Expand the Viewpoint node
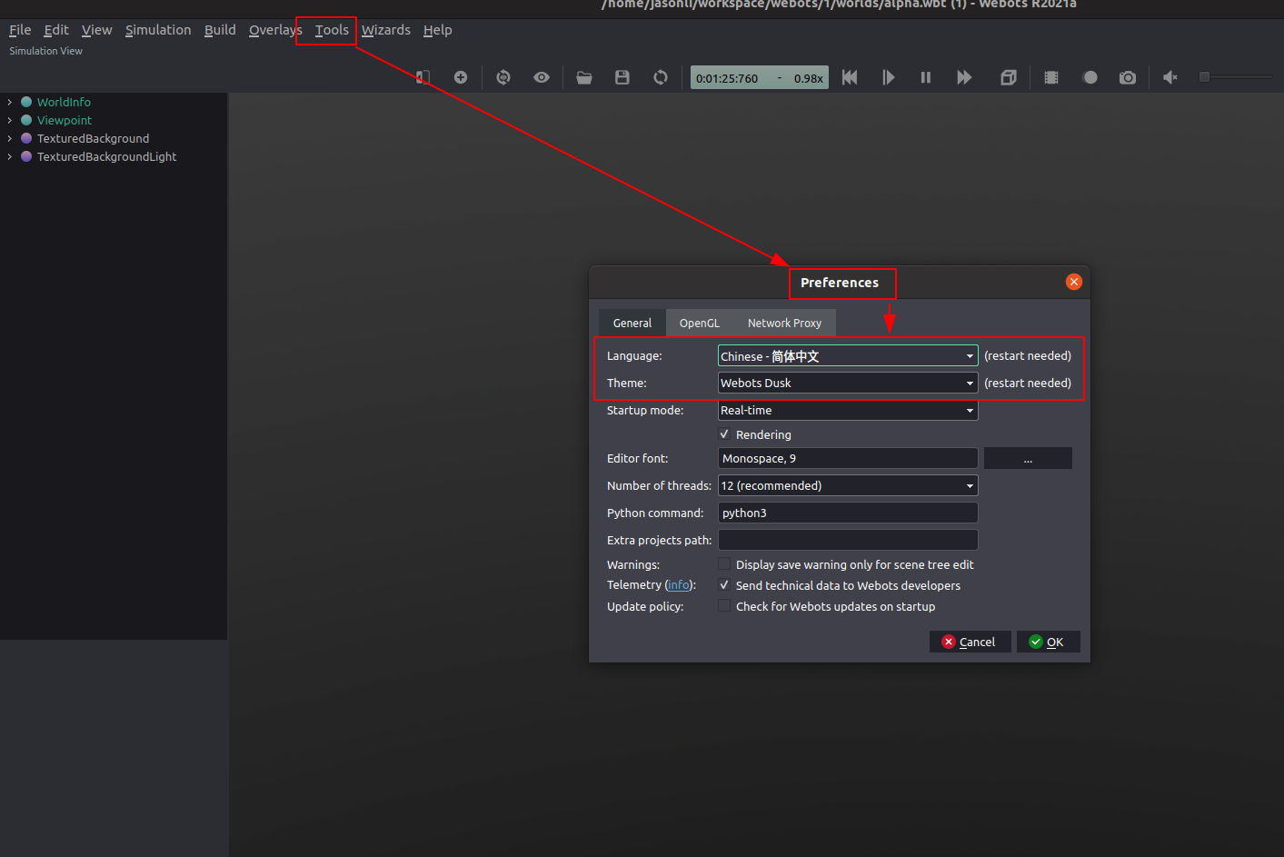This screenshot has width=1284, height=857. pyautogui.click(x=10, y=121)
